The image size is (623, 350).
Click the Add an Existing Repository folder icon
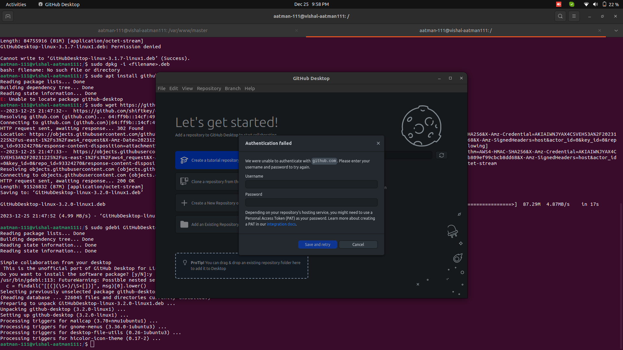(184, 224)
